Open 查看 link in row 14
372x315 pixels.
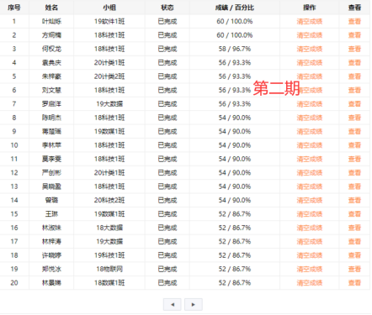[354, 200]
